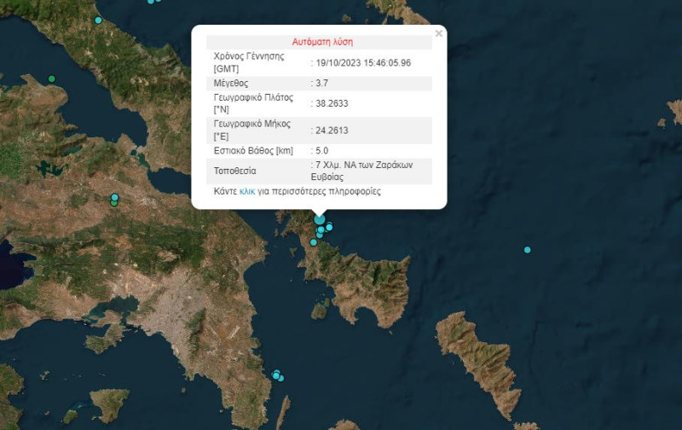
Task: Click the origin time 19/10/2023 15:46:05.96
Action: 364,62
